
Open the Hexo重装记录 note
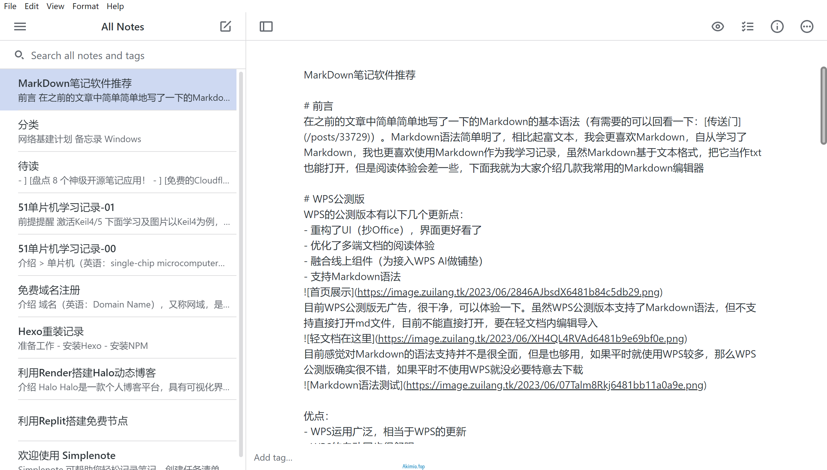click(x=118, y=338)
